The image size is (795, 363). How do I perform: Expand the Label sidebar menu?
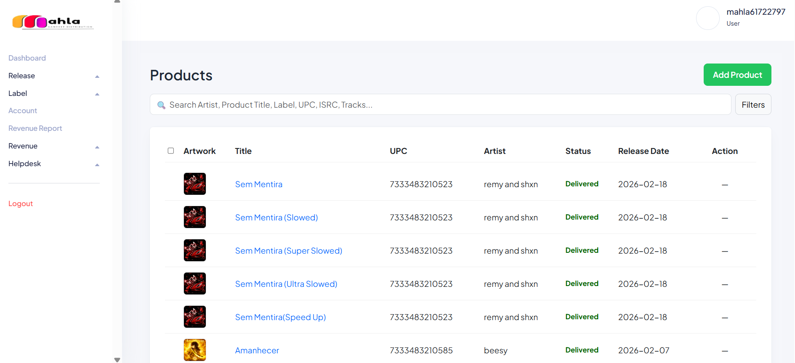pyautogui.click(x=54, y=93)
